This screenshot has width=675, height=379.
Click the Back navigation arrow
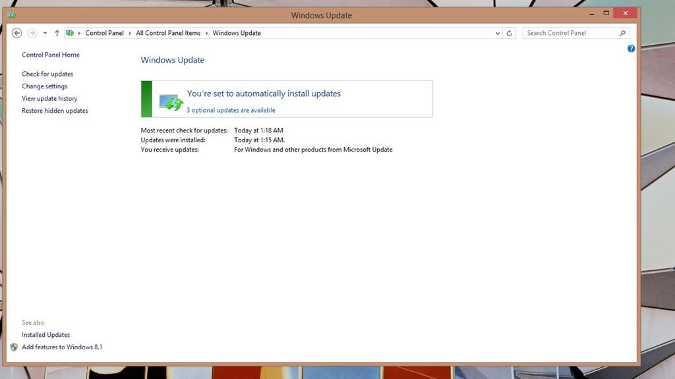[16, 33]
